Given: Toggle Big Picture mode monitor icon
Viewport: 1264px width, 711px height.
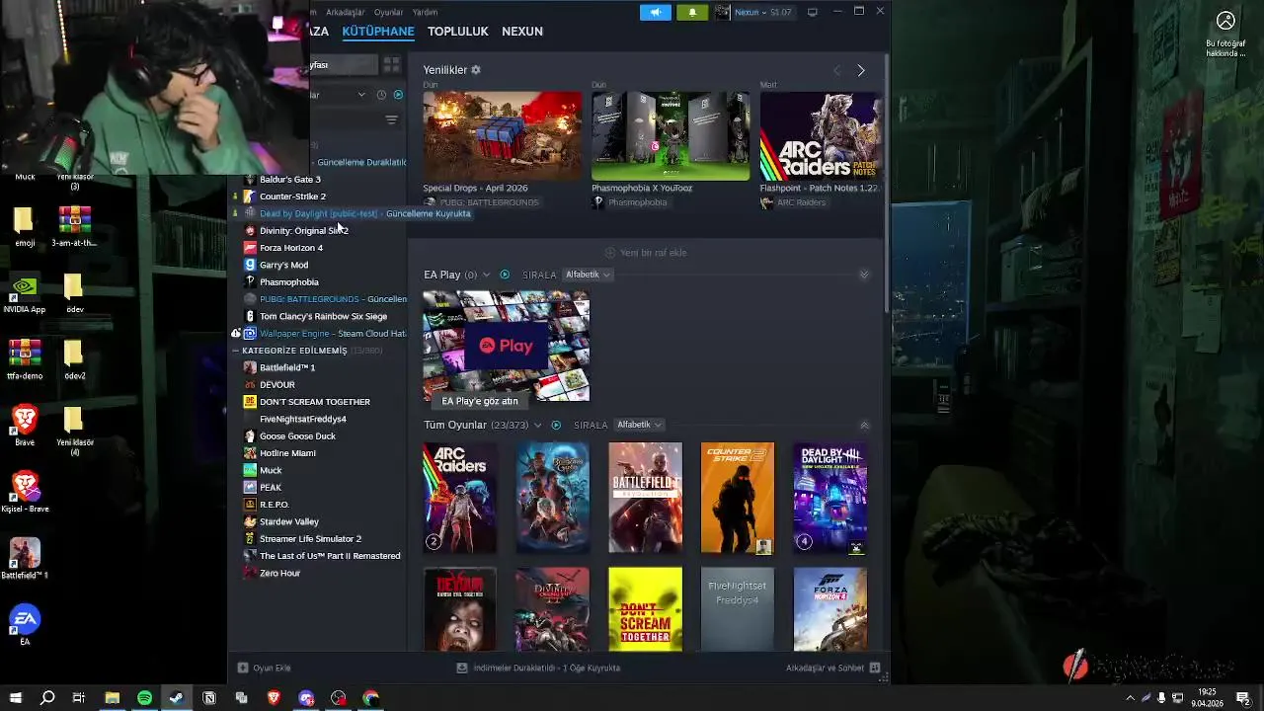Looking at the screenshot, I should [x=813, y=12].
